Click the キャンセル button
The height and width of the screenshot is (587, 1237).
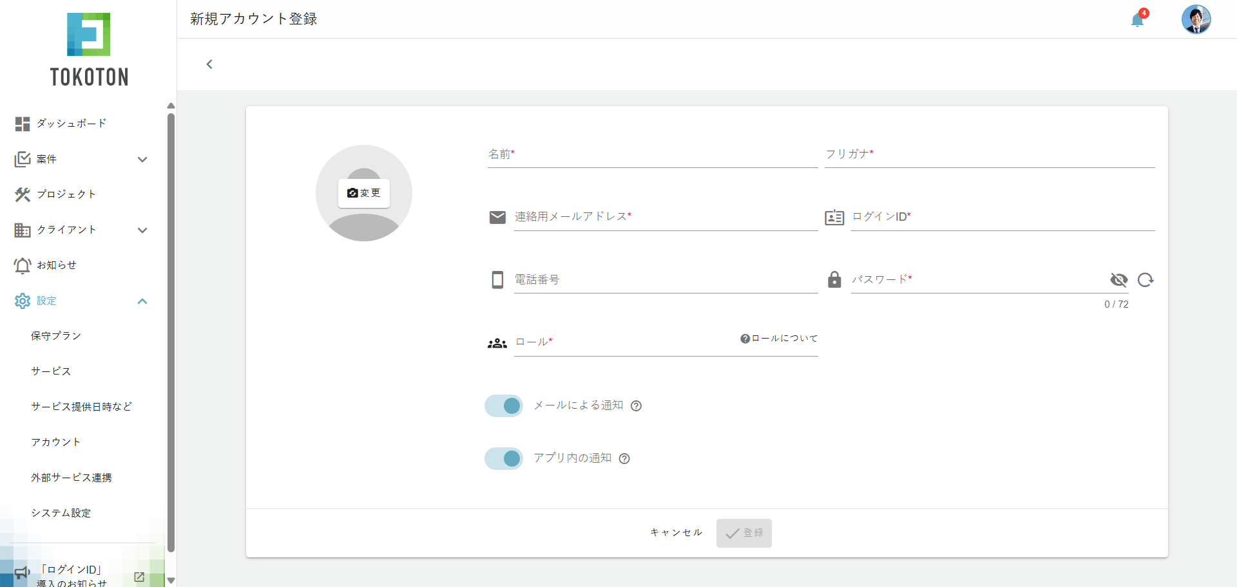click(x=676, y=533)
